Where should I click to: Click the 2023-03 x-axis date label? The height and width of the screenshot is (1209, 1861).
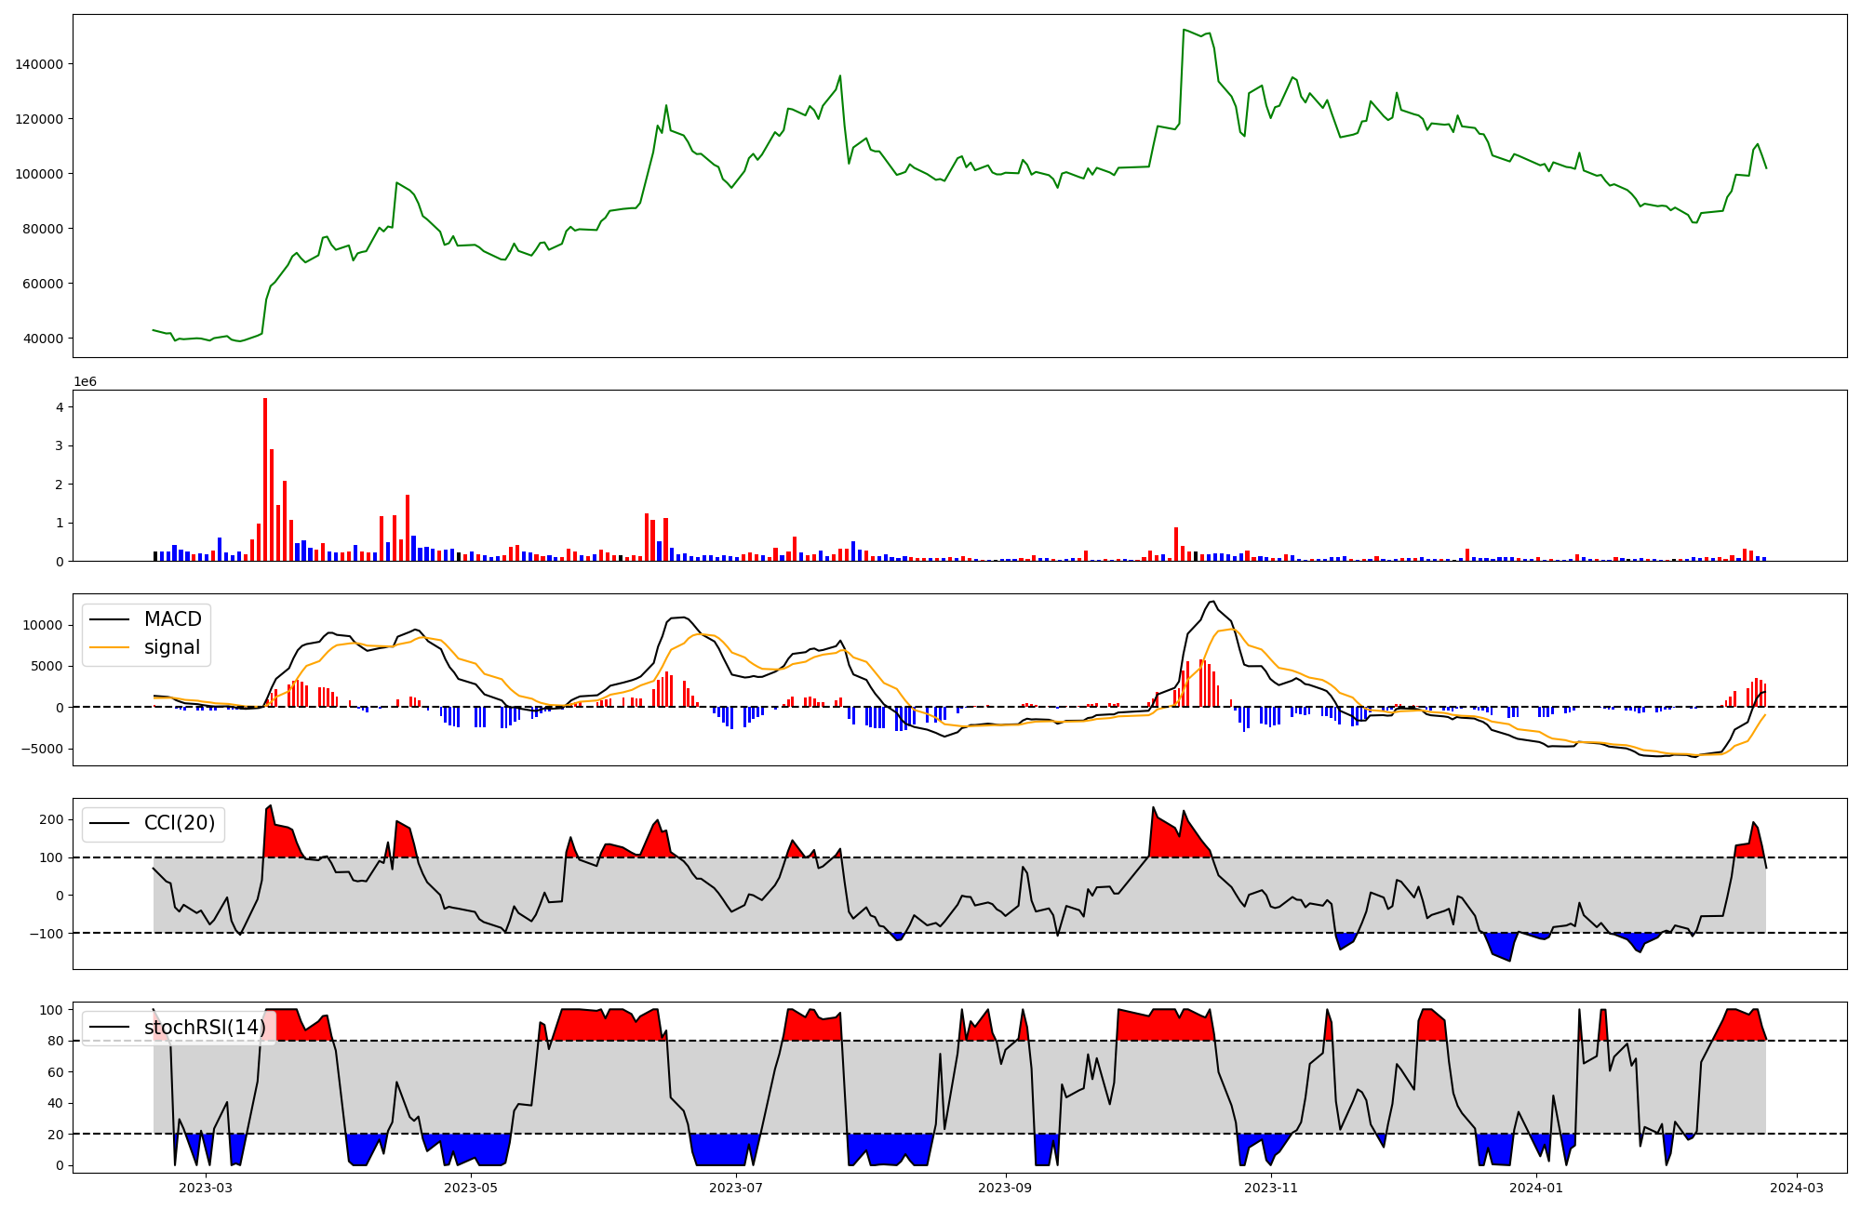205,1188
